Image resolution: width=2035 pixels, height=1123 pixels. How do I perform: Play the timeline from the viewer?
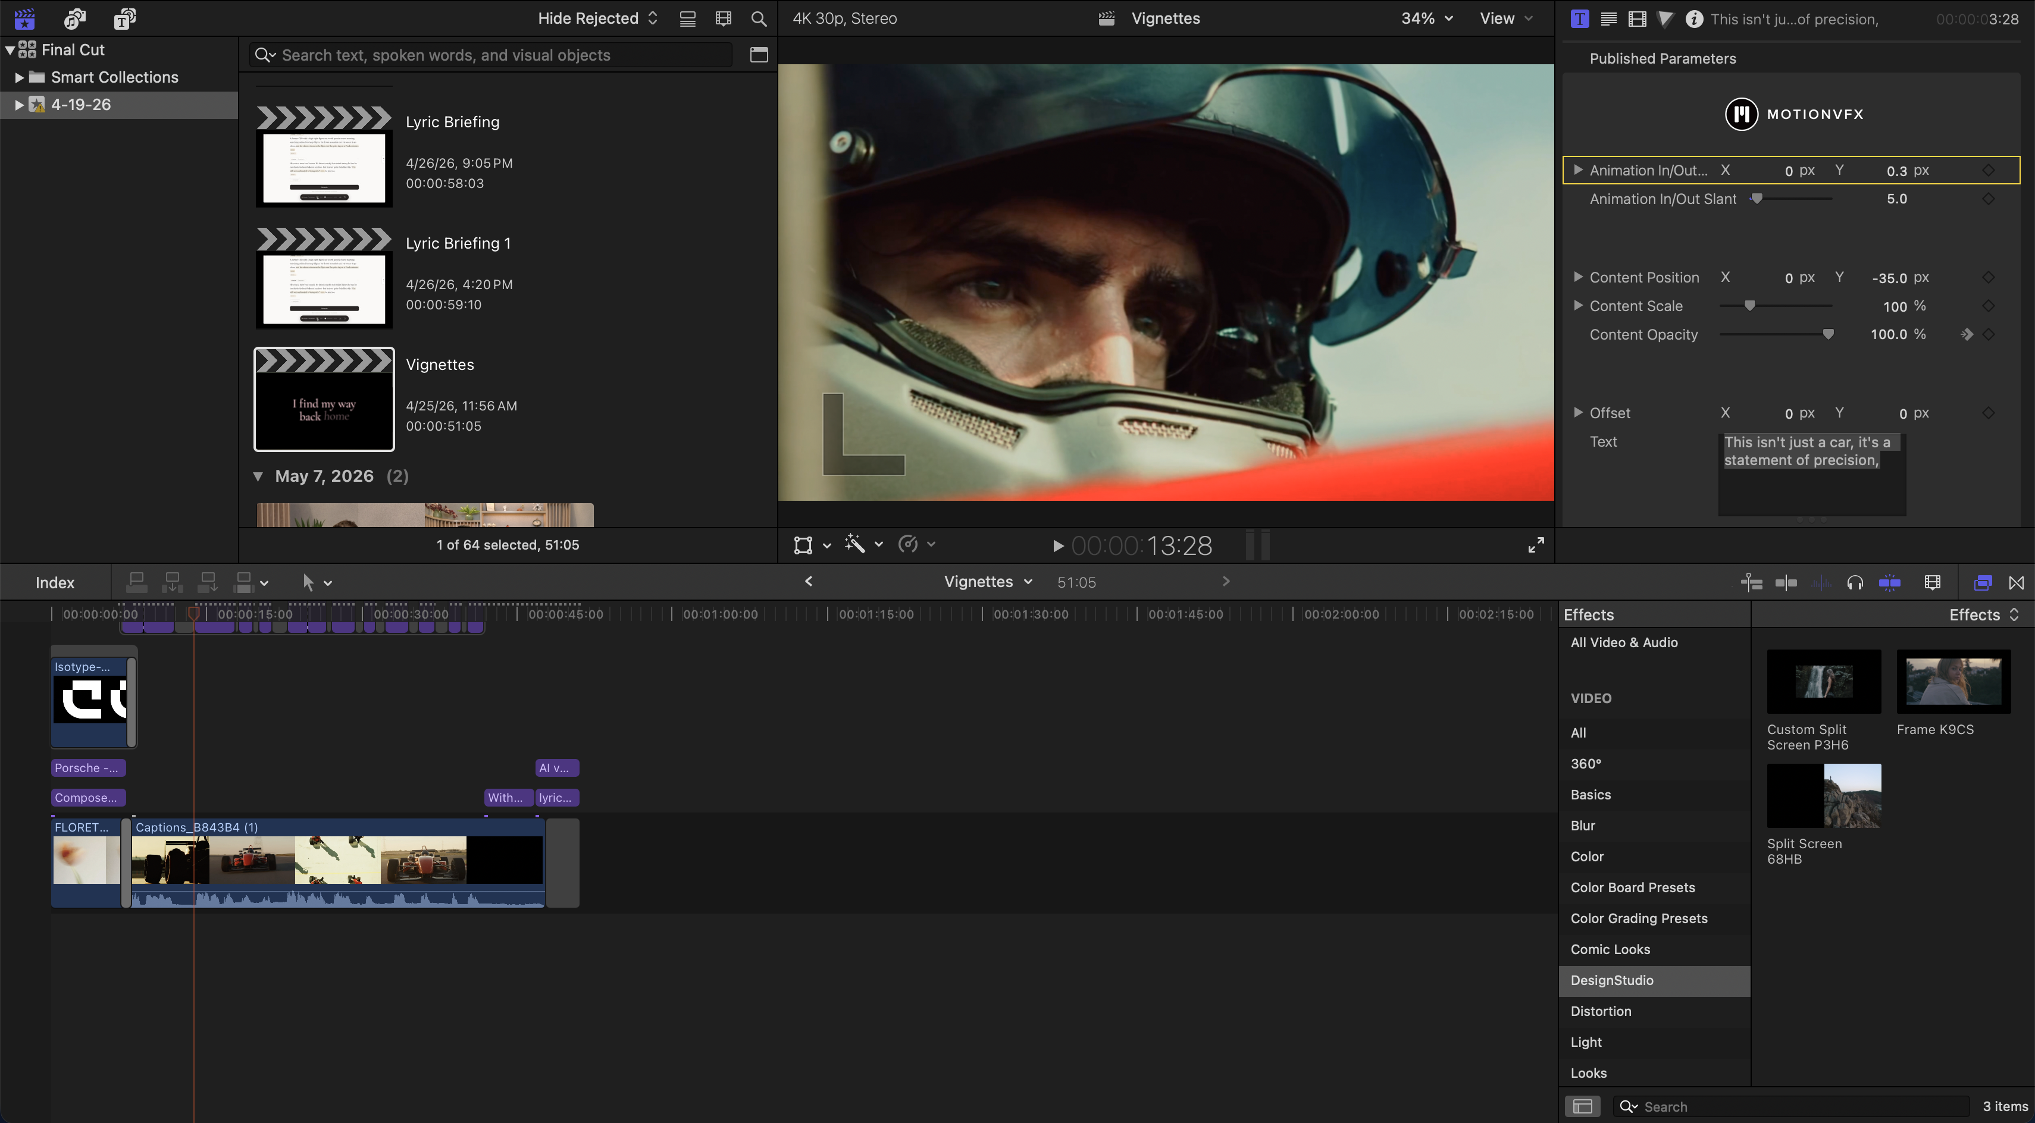coord(1058,545)
